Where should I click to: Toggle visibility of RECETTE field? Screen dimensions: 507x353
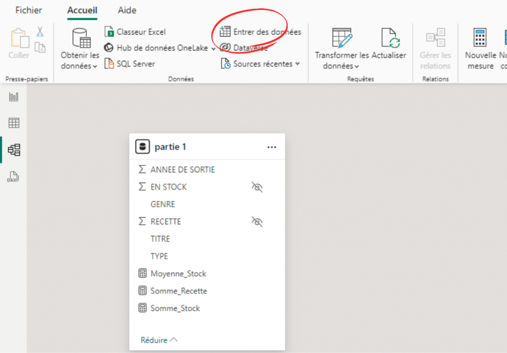point(256,222)
